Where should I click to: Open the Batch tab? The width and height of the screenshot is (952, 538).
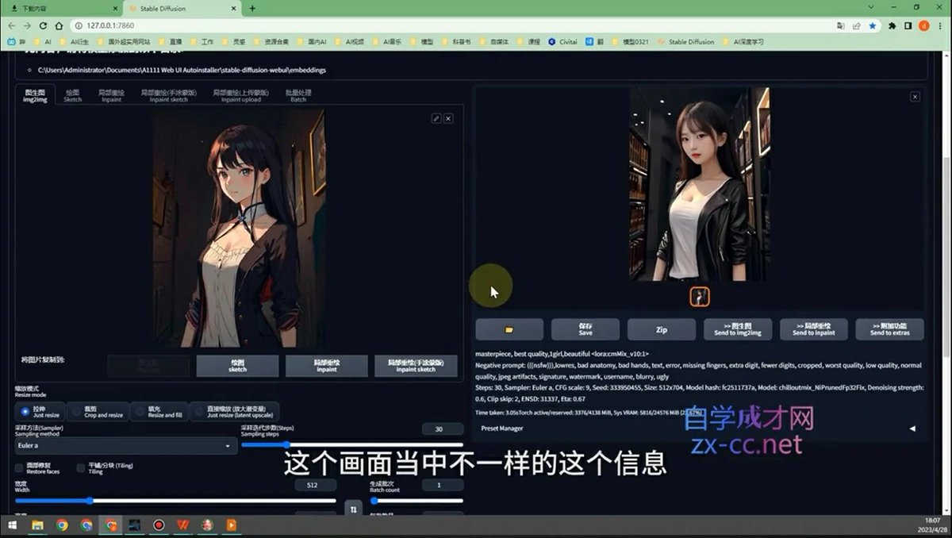pyautogui.click(x=298, y=95)
